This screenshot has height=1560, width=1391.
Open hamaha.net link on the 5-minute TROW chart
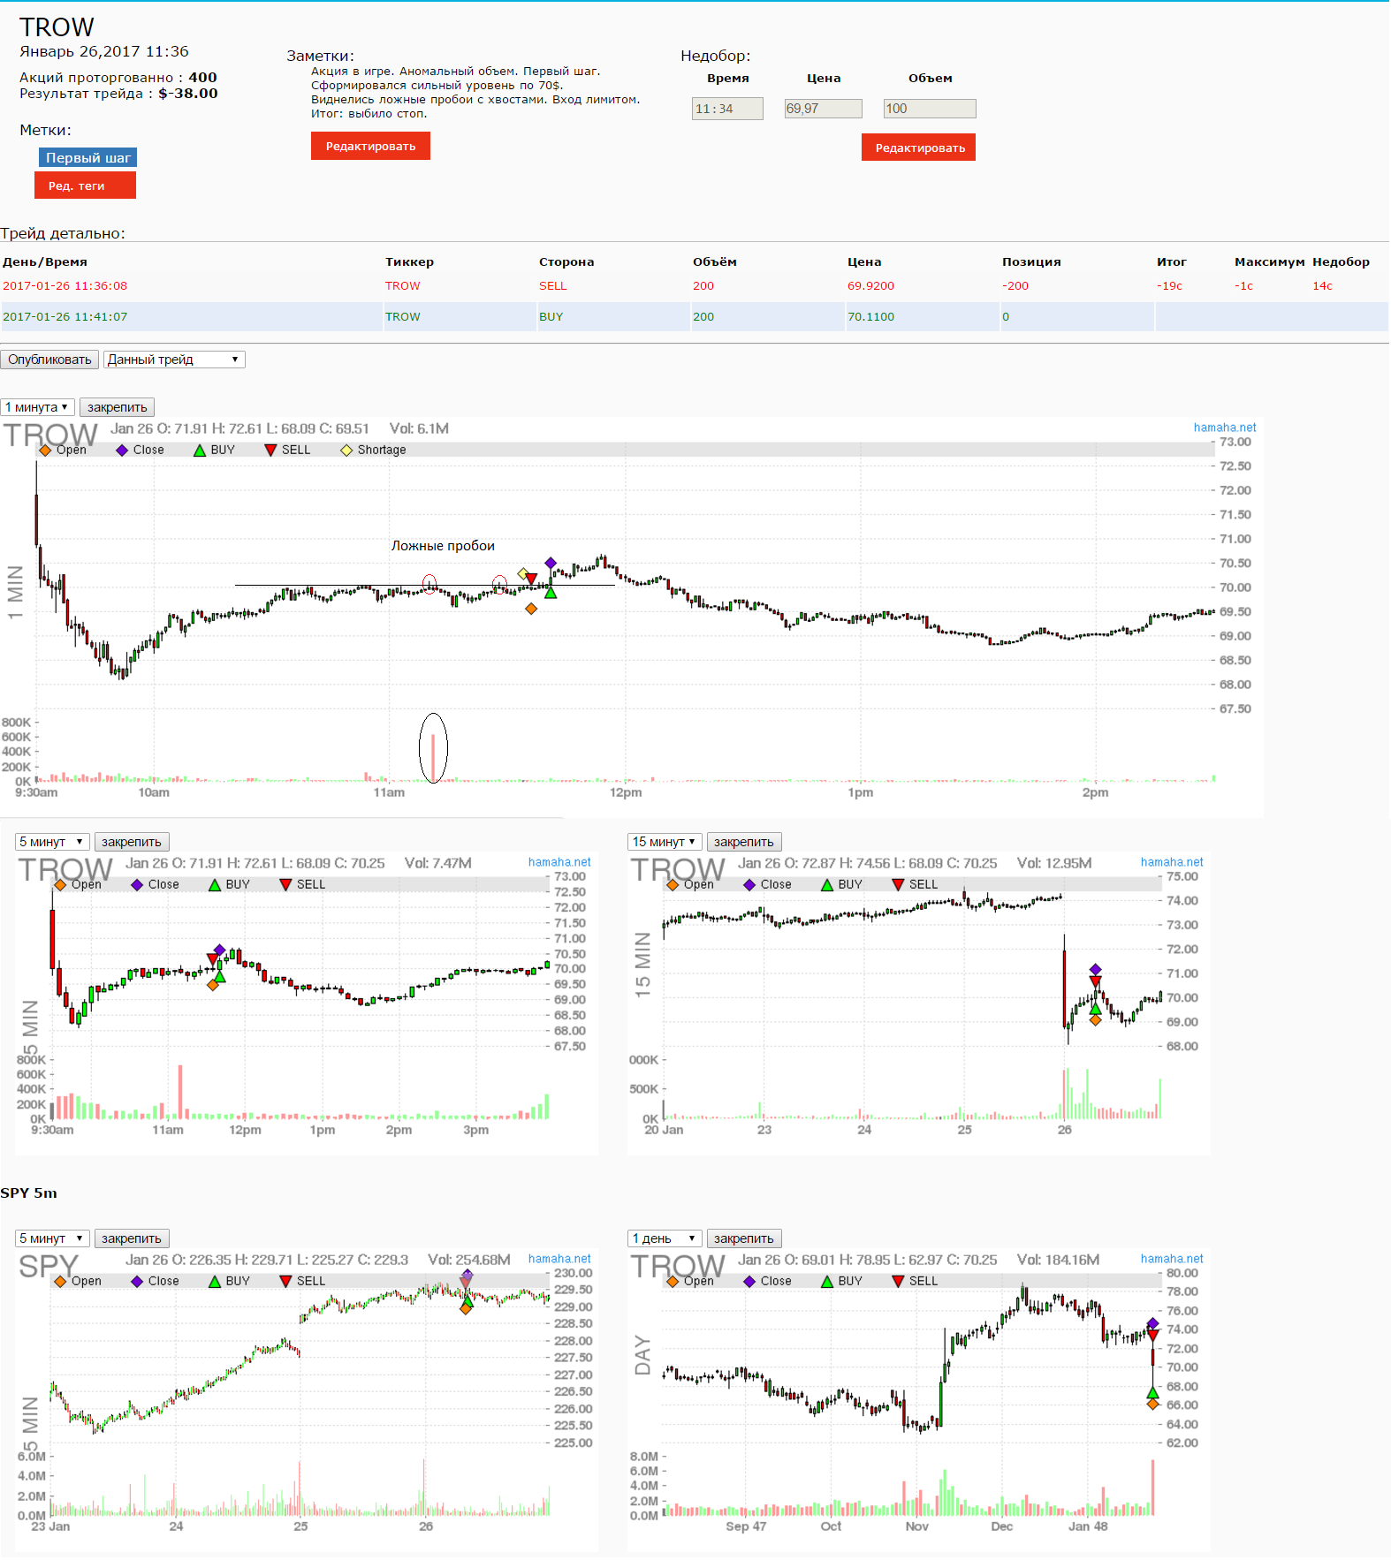[559, 862]
